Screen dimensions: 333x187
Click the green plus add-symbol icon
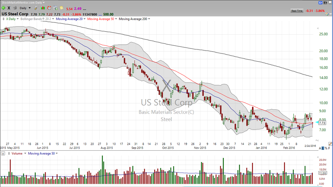pyautogui.click(x=3, y=8)
